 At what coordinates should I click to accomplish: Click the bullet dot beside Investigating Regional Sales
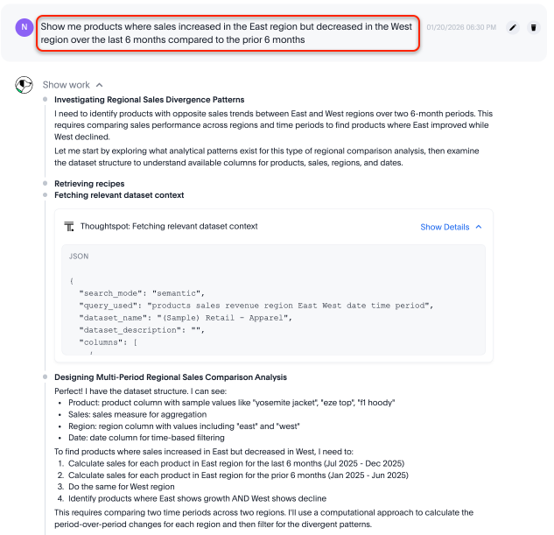click(x=44, y=100)
